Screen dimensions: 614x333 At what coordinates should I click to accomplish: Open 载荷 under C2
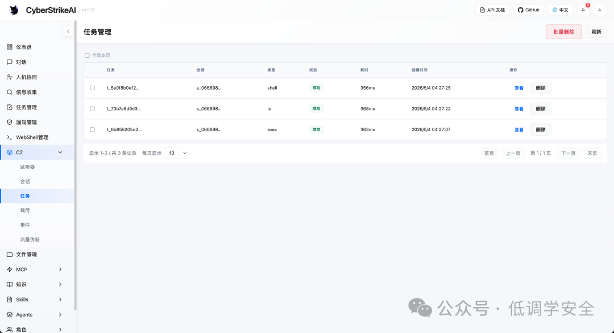pos(25,210)
